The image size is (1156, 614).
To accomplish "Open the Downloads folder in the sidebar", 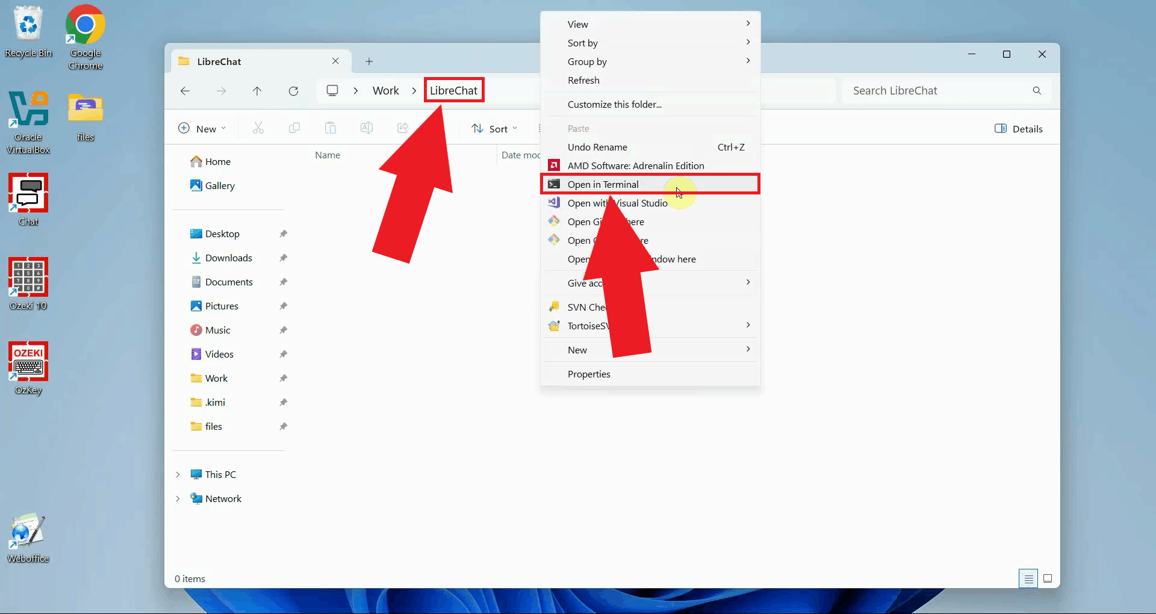I will click(x=228, y=258).
